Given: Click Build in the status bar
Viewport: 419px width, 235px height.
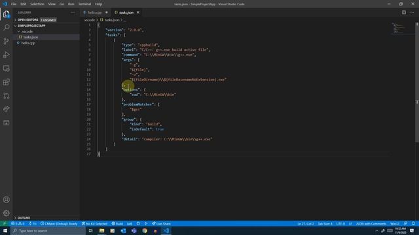Looking at the screenshot, I should [117, 223].
